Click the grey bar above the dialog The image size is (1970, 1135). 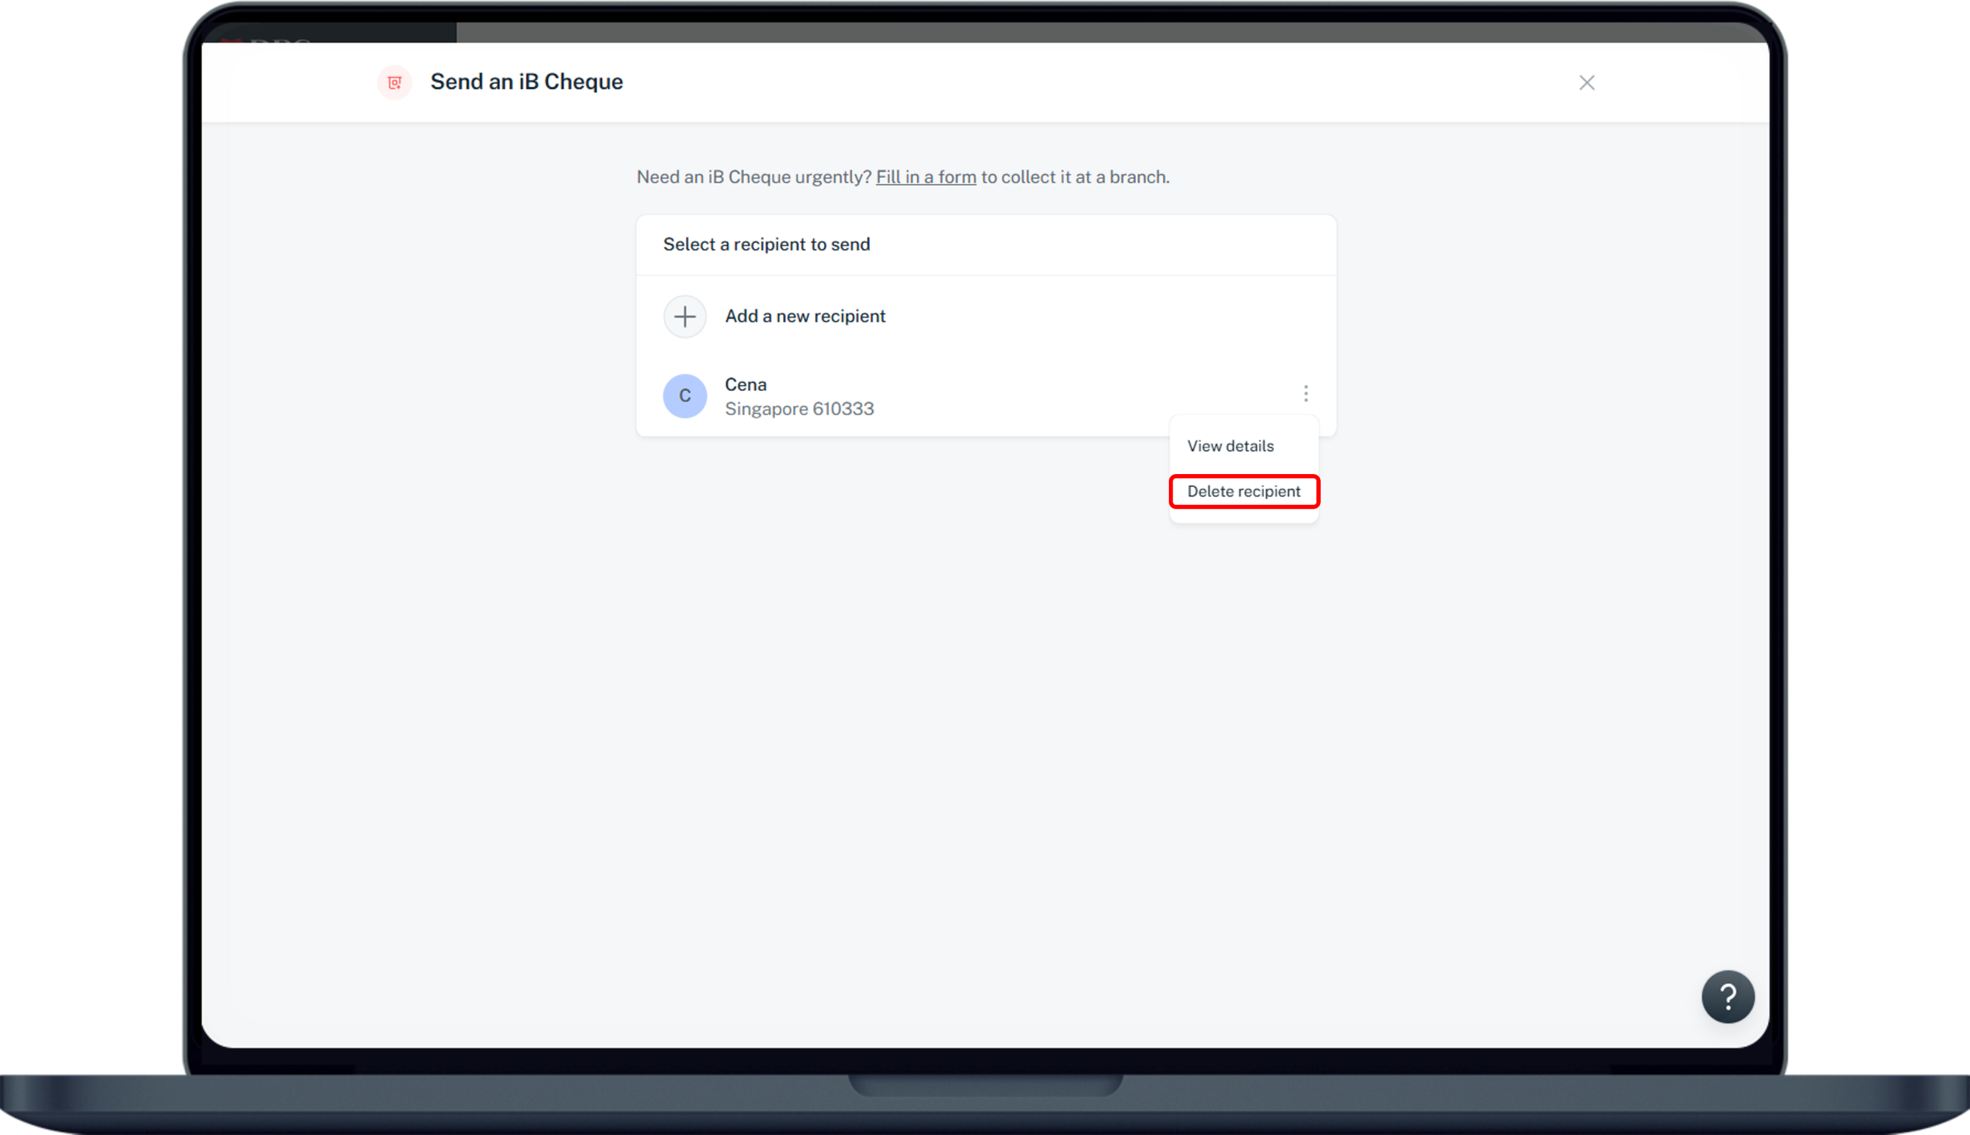point(1091,32)
